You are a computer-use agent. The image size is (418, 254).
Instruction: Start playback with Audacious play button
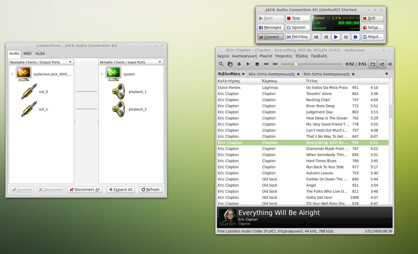(x=248, y=64)
